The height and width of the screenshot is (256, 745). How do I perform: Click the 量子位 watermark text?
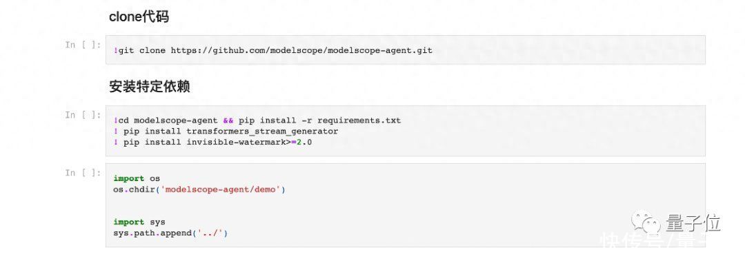[693, 222]
